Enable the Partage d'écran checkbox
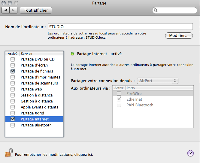Screen dimensions: 200x163 coord(13,65)
